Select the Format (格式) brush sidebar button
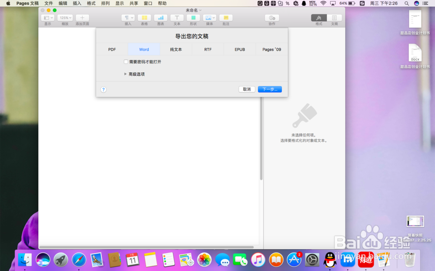Viewport: 435px width, 271px height. [319, 18]
